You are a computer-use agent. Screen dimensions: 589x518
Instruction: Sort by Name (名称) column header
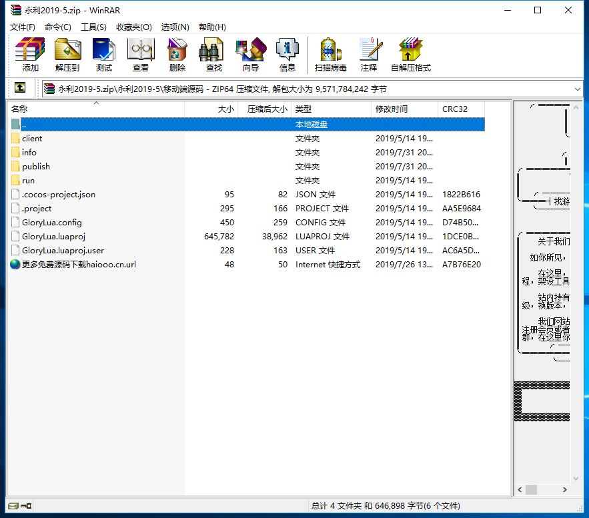(96, 109)
